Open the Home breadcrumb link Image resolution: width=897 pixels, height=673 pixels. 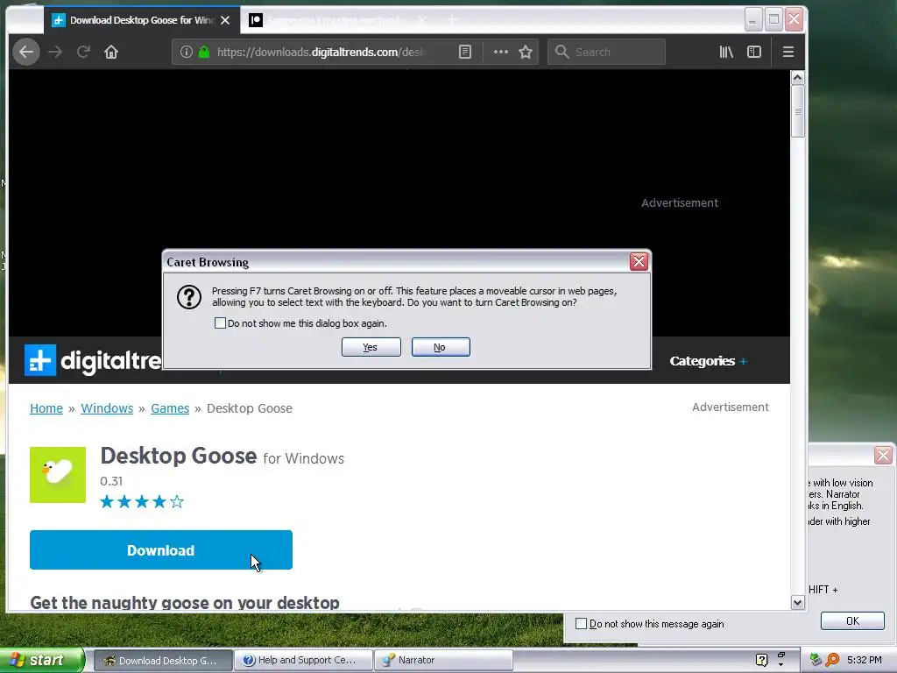click(x=46, y=408)
